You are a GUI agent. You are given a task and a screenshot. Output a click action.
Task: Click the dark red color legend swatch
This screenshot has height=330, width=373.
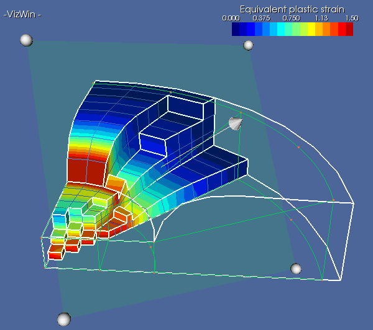click(x=349, y=29)
